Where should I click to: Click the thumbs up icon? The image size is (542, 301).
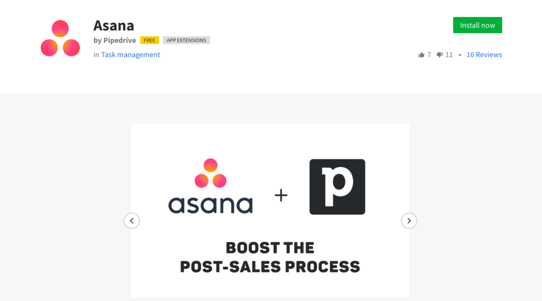(421, 54)
